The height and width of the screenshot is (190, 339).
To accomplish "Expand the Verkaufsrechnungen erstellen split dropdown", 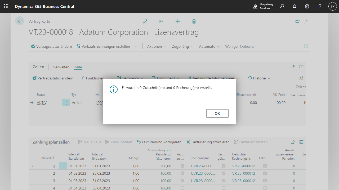I will [136, 46].
